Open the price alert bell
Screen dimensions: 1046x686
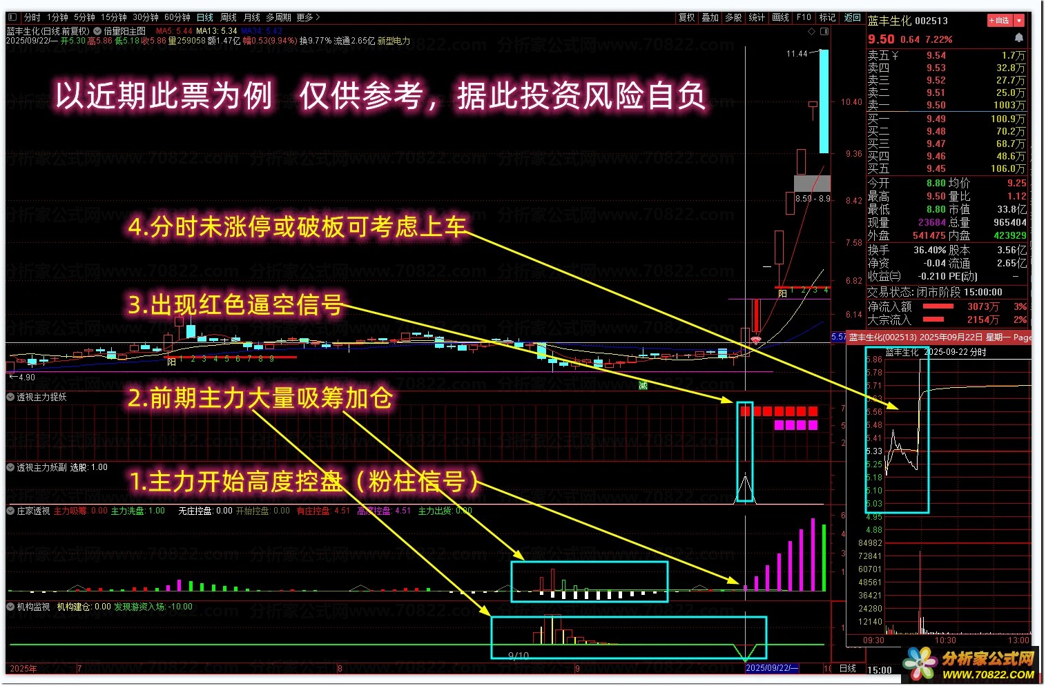click(1019, 38)
